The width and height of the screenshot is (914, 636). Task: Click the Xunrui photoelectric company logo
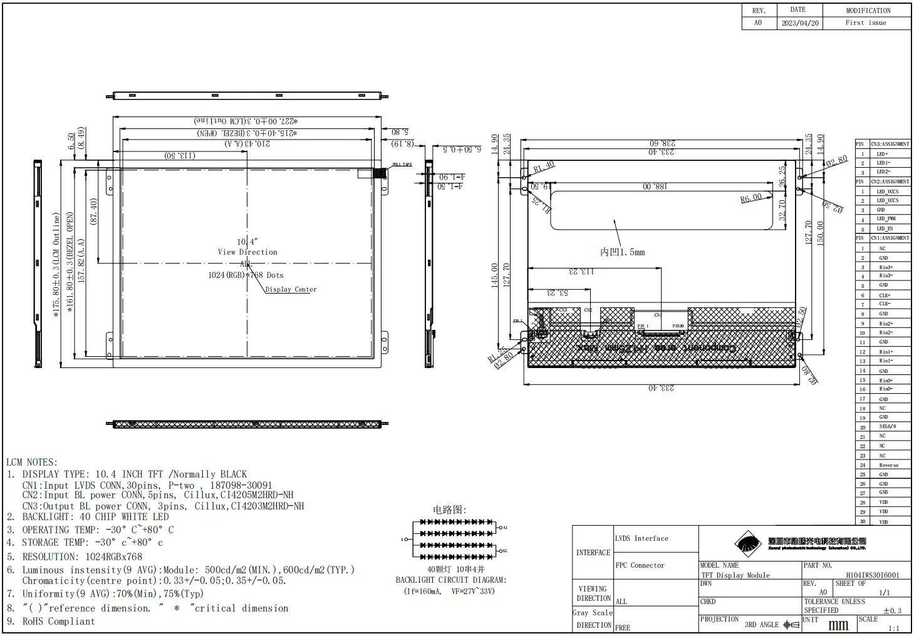coord(747,545)
